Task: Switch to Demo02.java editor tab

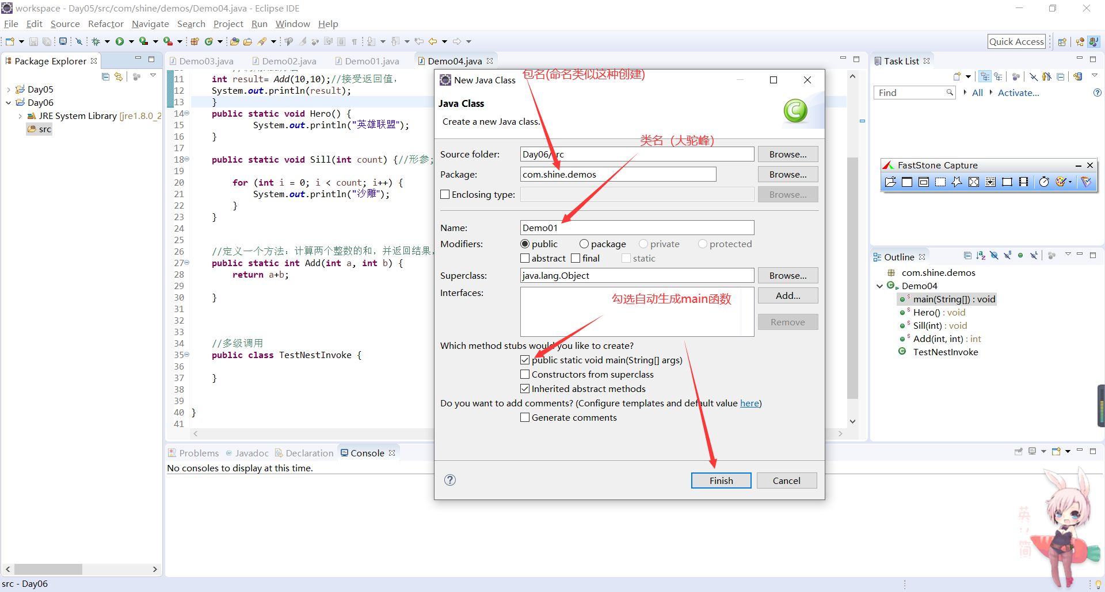Action: [x=284, y=61]
